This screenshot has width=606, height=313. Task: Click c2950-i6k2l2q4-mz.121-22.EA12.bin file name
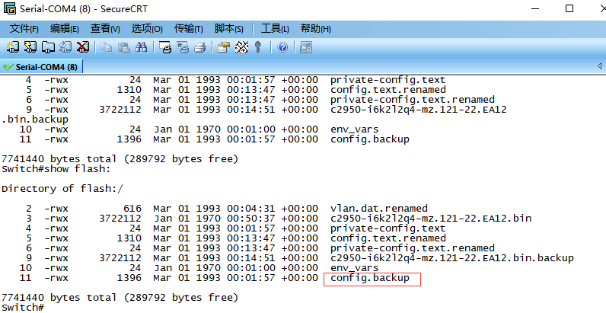coord(431,219)
